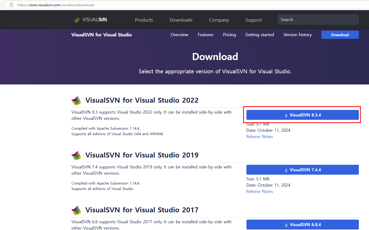
Task: Open the Downloads menu
Action: tap(181, 20)
